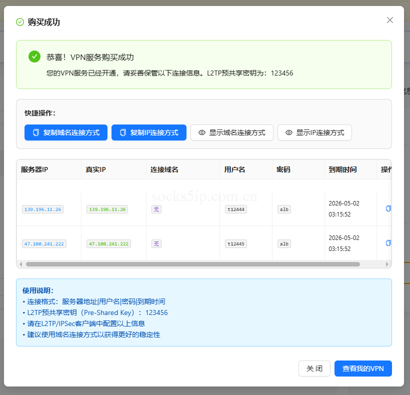
Task: Click expiry time in t12444 row
Action: tap(344, 209)
